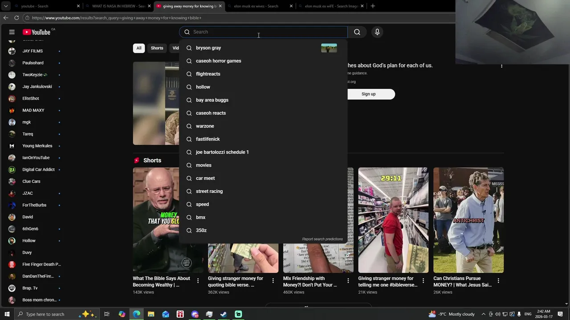Select 'caseoh horror games' suggestion
This screenshot has height=320, width=570.
point(263,61)
